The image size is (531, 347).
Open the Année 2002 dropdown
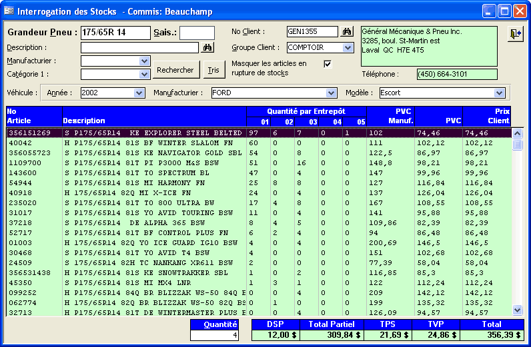pyautogui.click(x=139, y=93)
